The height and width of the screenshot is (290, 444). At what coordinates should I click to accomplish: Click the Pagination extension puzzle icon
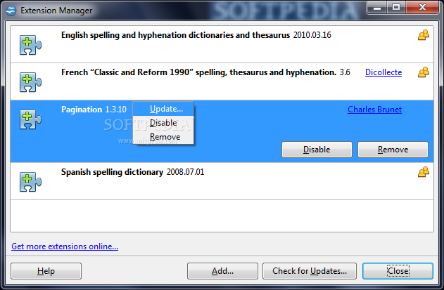(x=30, y=119)
